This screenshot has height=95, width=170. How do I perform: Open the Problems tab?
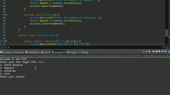(6, 52)
